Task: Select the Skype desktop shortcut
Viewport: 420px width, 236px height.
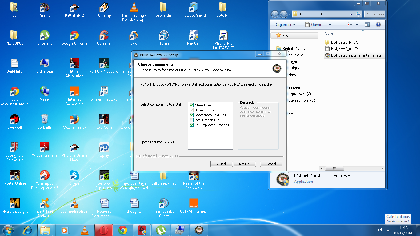Action: click(74, 178)
